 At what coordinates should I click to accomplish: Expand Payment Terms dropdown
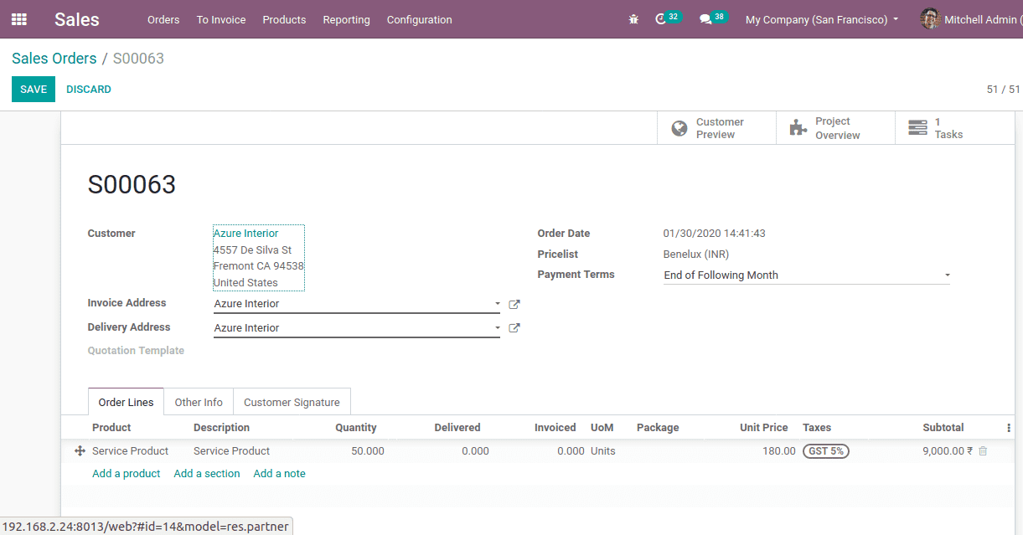(947, 275)
